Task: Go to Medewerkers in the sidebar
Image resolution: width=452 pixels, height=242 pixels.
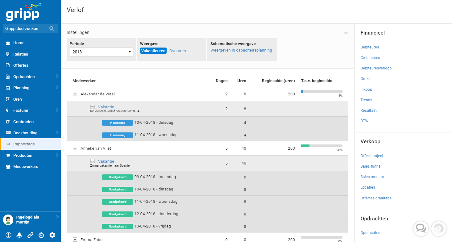Action: pos(26,167)
